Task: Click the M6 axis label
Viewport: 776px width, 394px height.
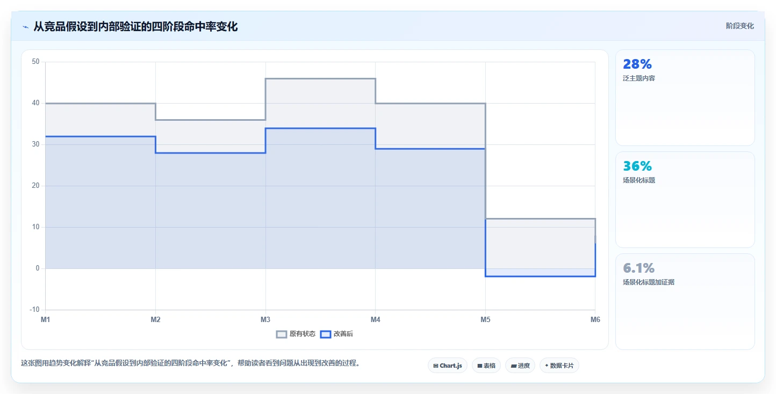Action: (595, 319)
